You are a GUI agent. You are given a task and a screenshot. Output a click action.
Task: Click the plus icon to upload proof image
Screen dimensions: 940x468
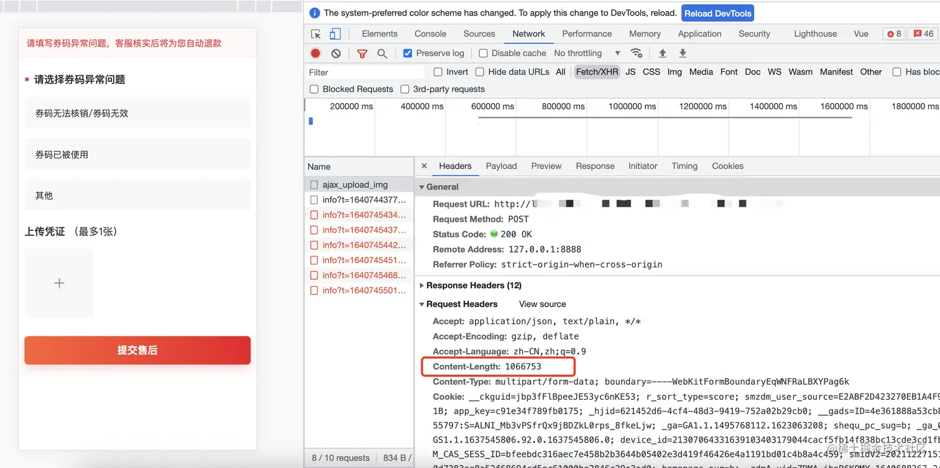point(59,283)
